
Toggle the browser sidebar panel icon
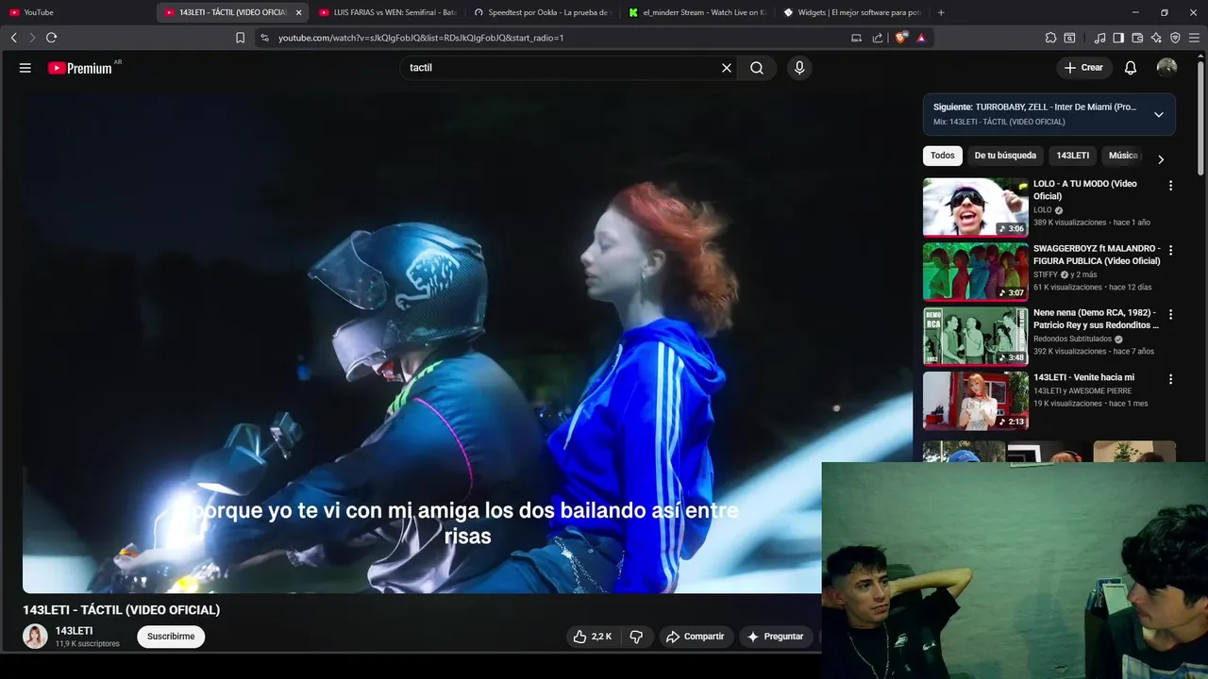pyautogui.click(x=1118, y=38)
